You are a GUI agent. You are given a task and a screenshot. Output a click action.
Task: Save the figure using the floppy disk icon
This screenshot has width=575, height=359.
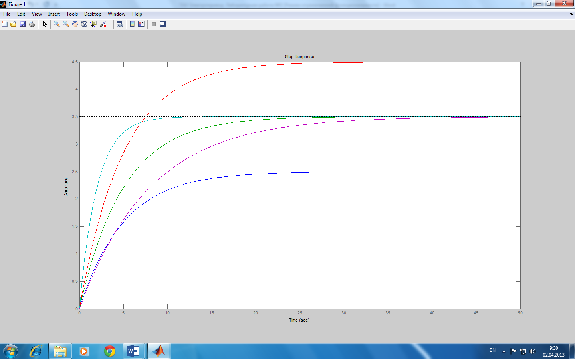coord(23,24)
